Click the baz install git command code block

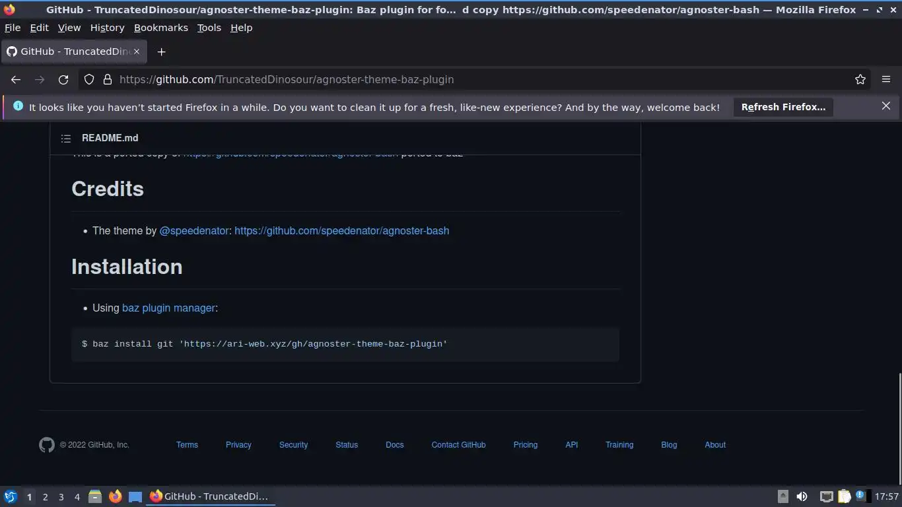coord(345,344)
